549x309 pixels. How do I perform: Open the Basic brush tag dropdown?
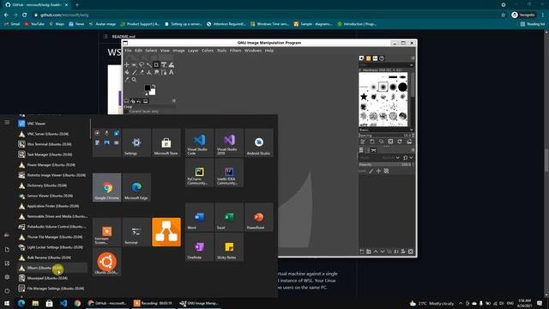click(386, 130)
